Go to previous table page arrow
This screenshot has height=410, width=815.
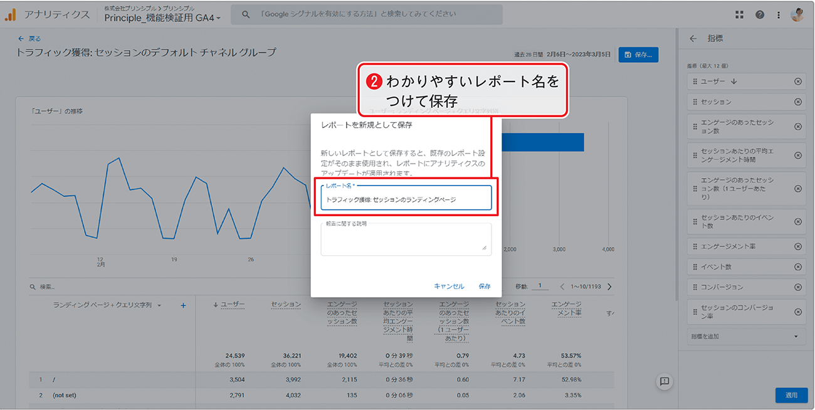click(562, 286)
